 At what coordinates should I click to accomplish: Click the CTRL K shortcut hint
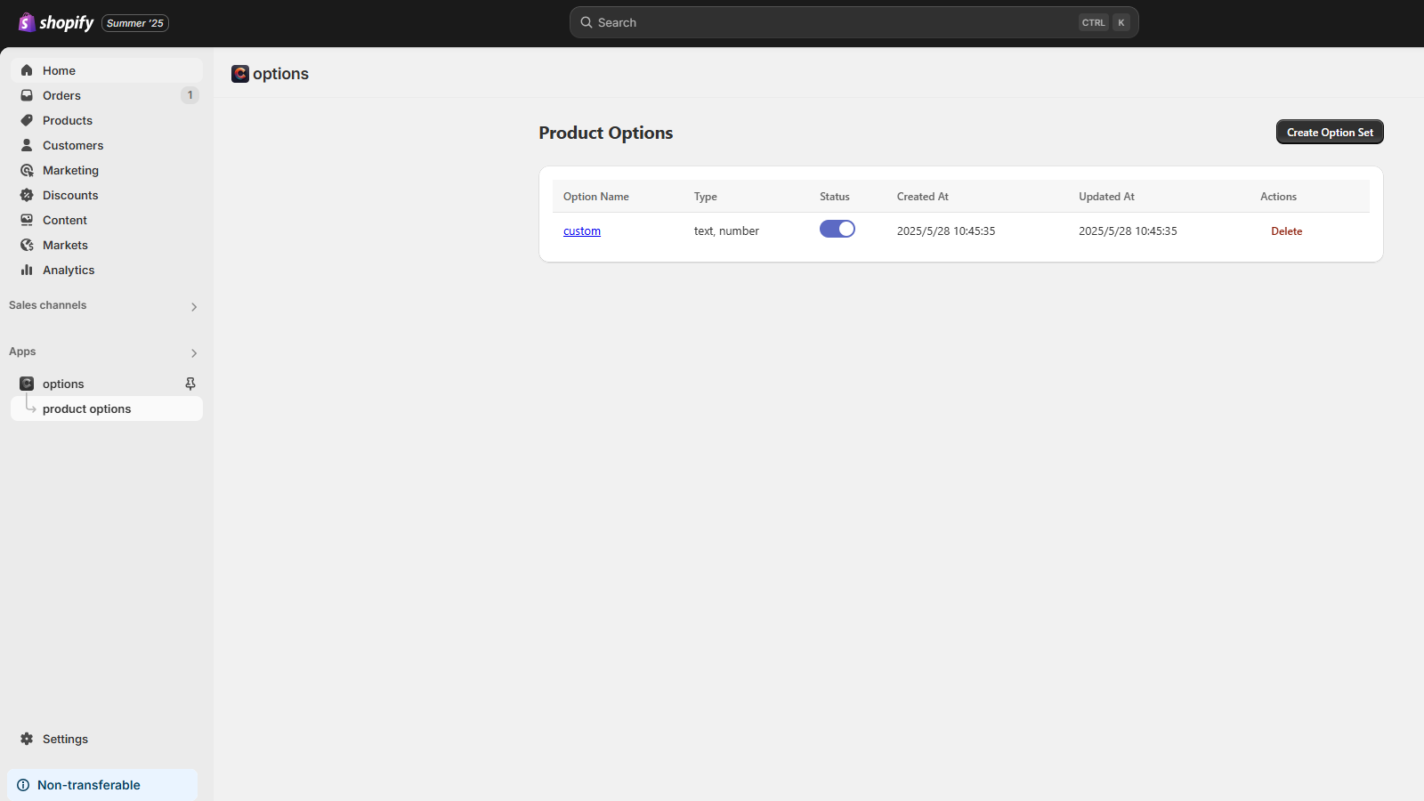[1104, 22]
